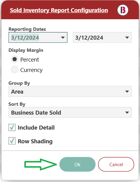The width and height of the screenshot is (140, 182).
Task: Click the Currency option label
Action: pyautogui.click(x=31, y=70)
